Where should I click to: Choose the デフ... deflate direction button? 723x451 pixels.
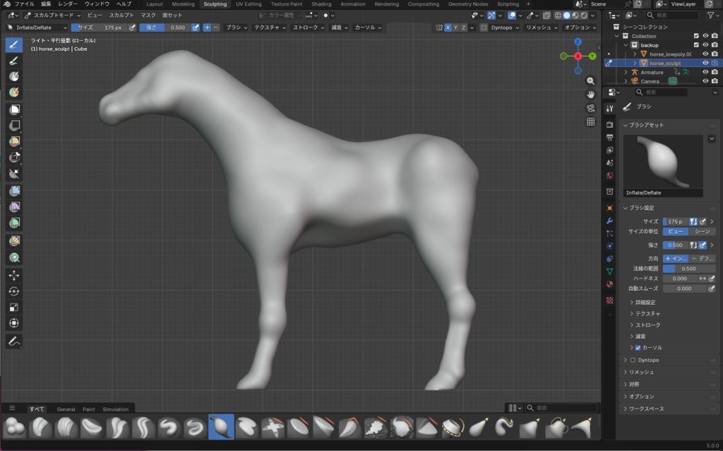pyautogui.click(x=702, y=259)
